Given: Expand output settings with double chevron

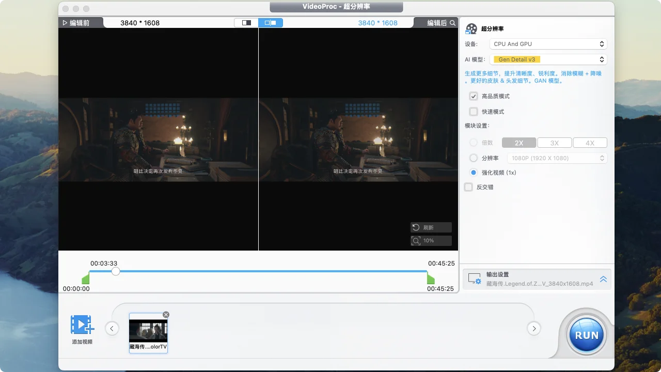Looking at the screenshot, I should point(603,279).
